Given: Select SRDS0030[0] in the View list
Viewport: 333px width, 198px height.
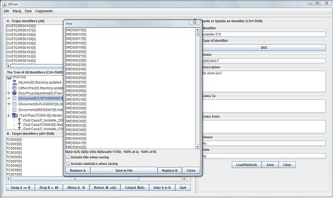Looking at the screenshot, I should tap(76, 95).
